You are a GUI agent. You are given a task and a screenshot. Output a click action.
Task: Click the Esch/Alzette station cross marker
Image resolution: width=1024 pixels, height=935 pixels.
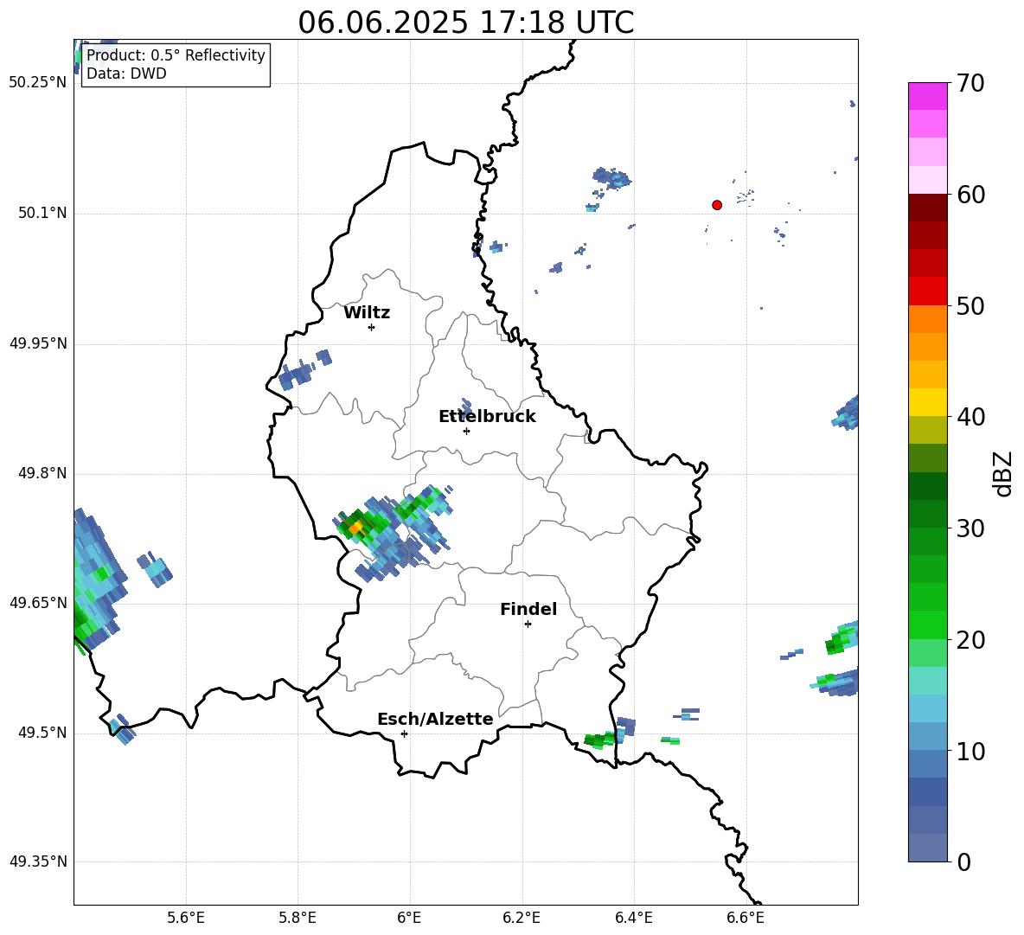[404, 733]
